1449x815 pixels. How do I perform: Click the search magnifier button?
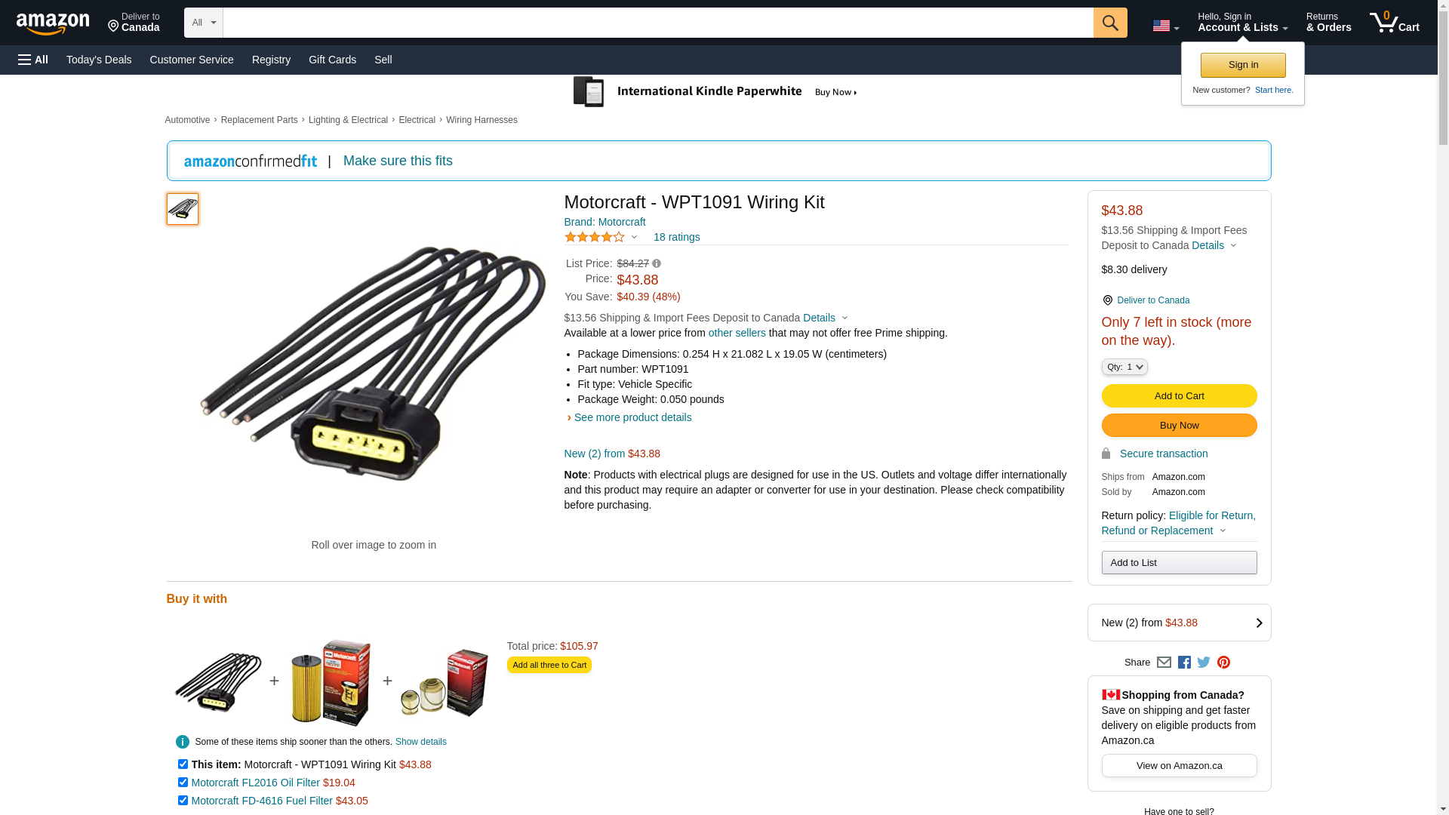1109,23
